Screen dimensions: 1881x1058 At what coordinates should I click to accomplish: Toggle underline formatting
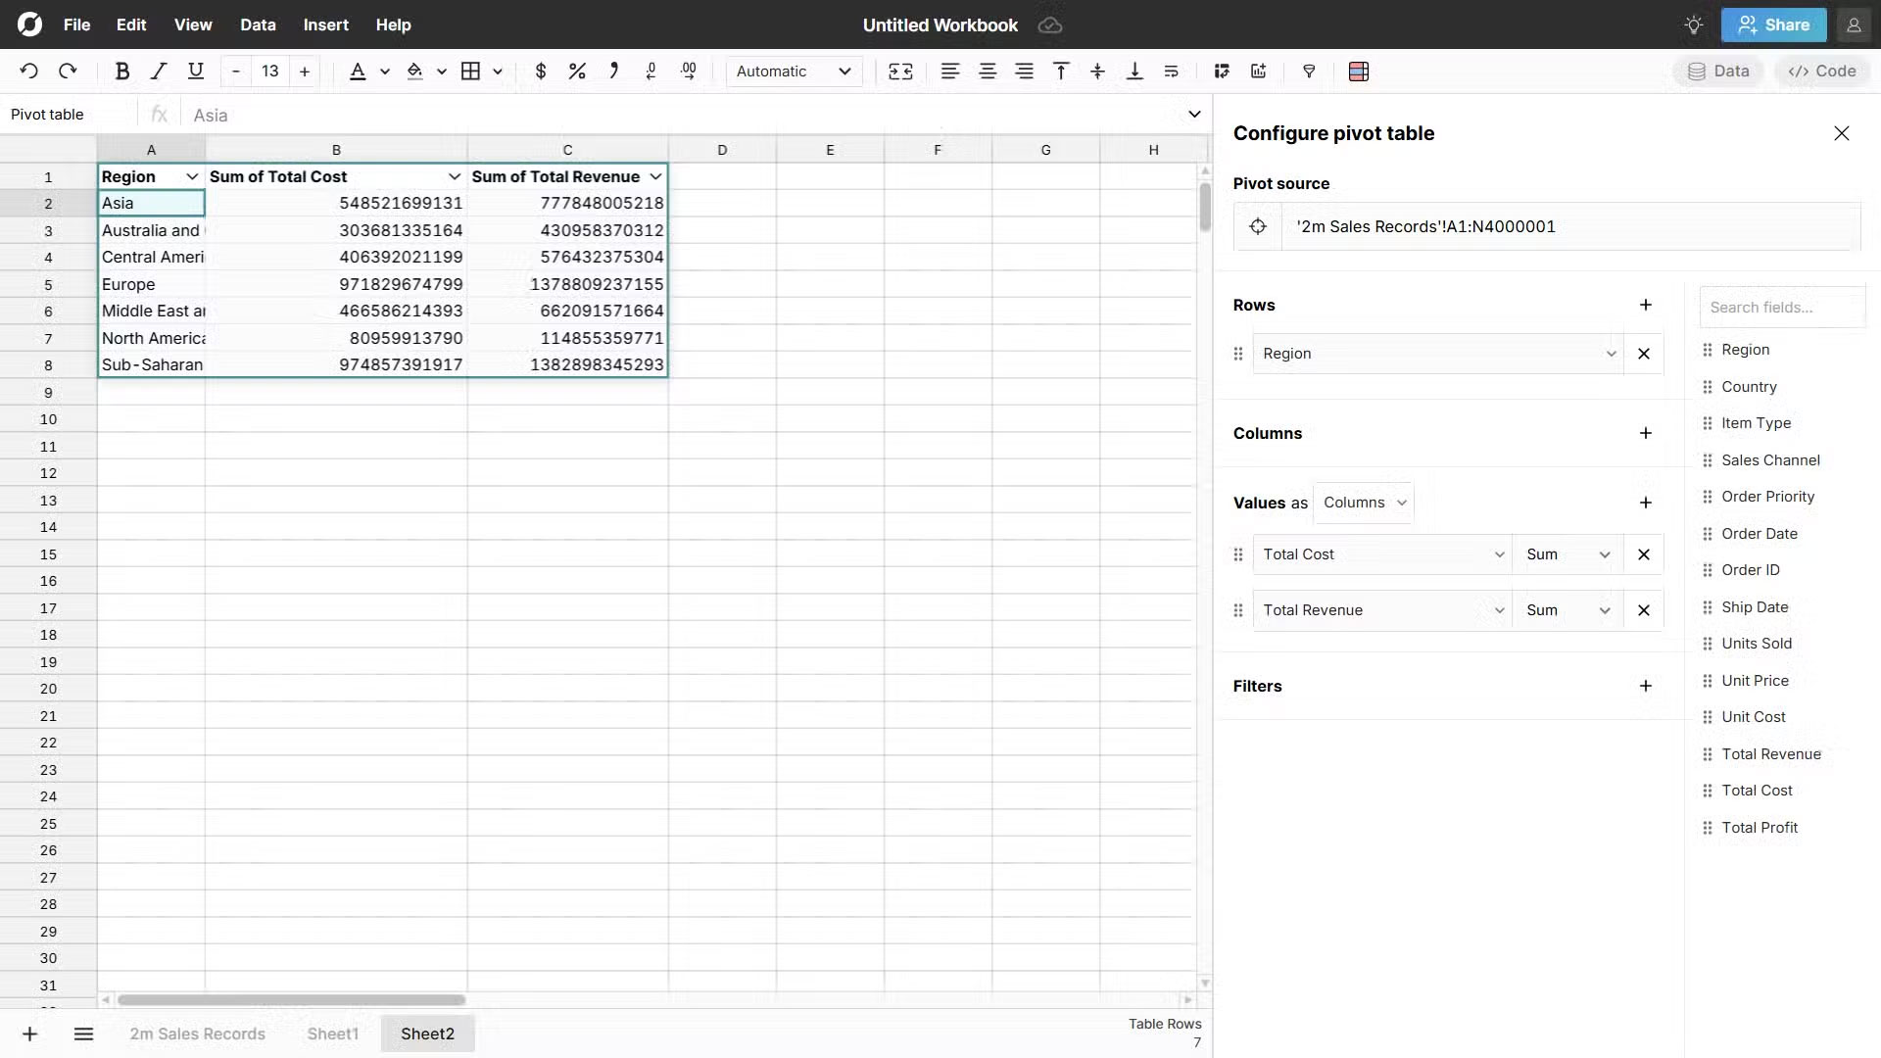195,71
